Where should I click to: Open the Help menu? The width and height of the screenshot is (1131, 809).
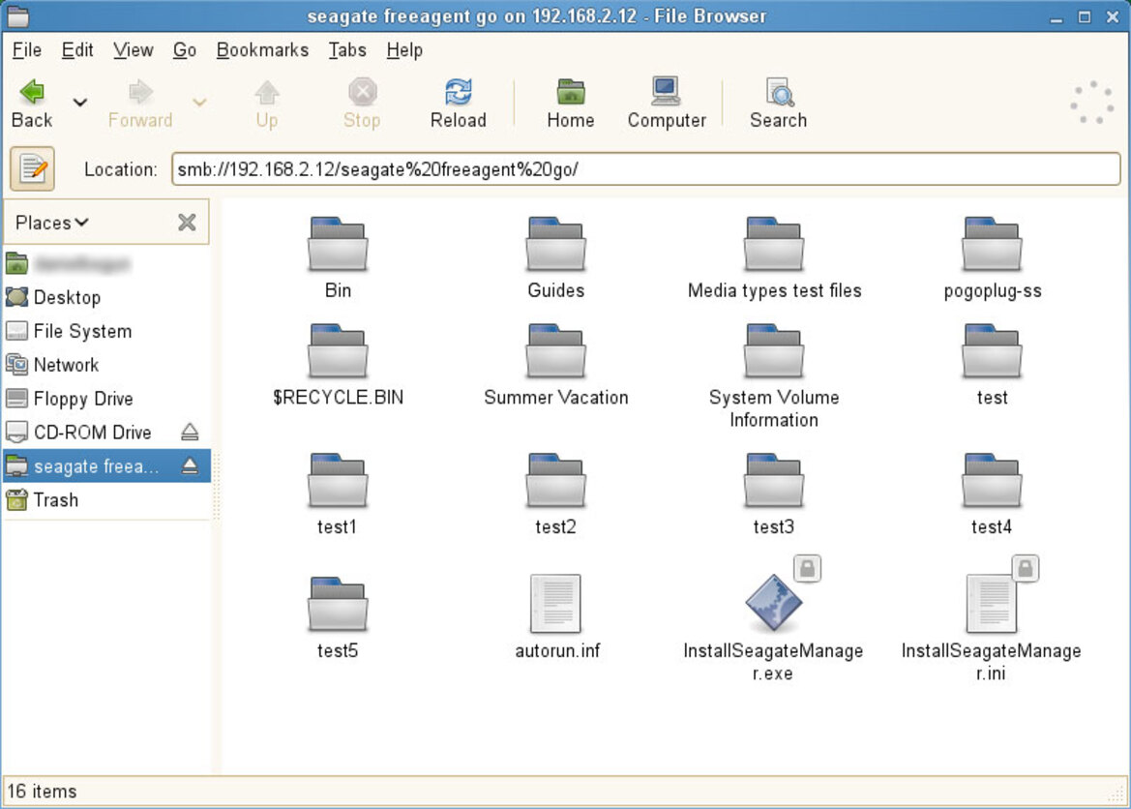pyautogui.click(x=404, y=49)
